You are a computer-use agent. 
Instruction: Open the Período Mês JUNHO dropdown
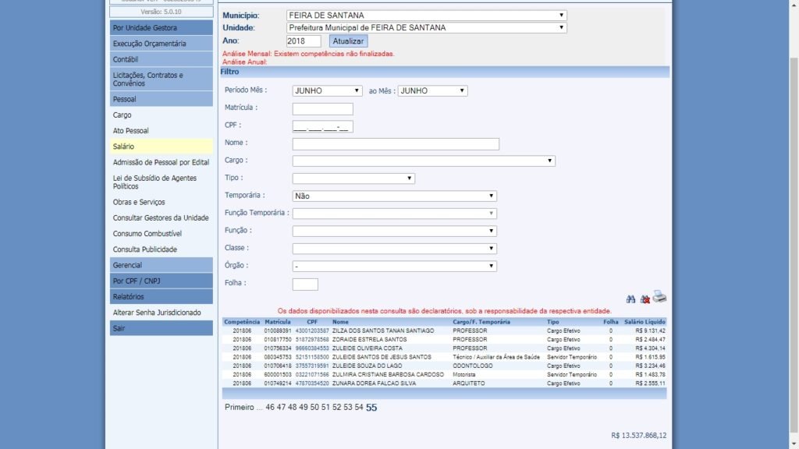(x=327, y=90)
